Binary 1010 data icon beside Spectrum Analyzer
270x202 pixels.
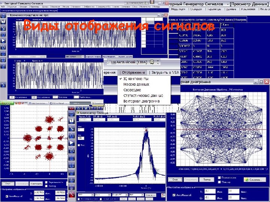(72, 172)
